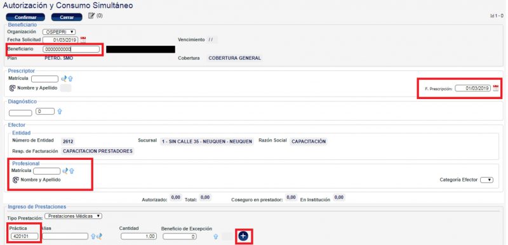Search the Profesional Matrícula lookup icon
508x245 pixels.
pos(65,171)
